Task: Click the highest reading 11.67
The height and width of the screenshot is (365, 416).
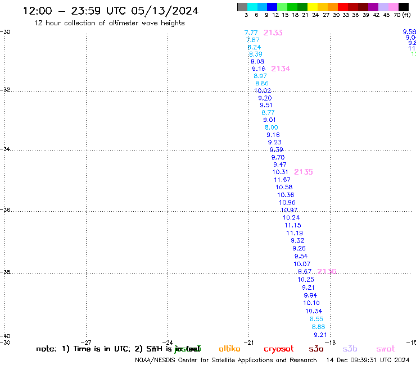Action: point(282,180)
